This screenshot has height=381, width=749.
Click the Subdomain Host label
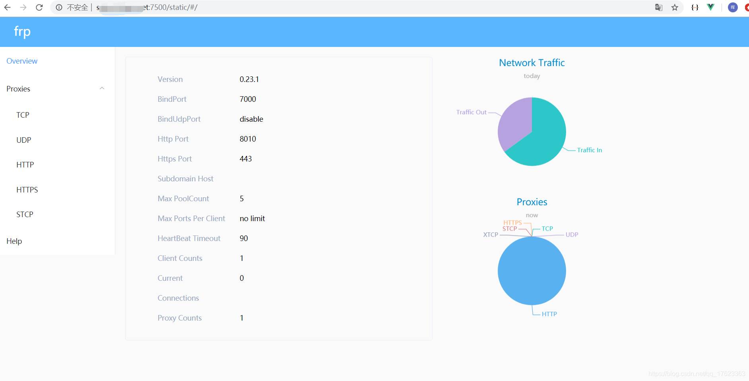tap(185, 179)
